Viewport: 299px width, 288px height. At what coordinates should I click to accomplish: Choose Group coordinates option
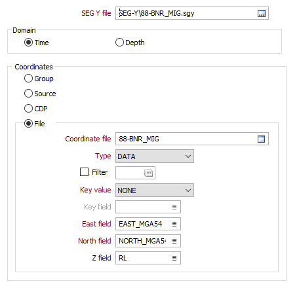point(28,79)
